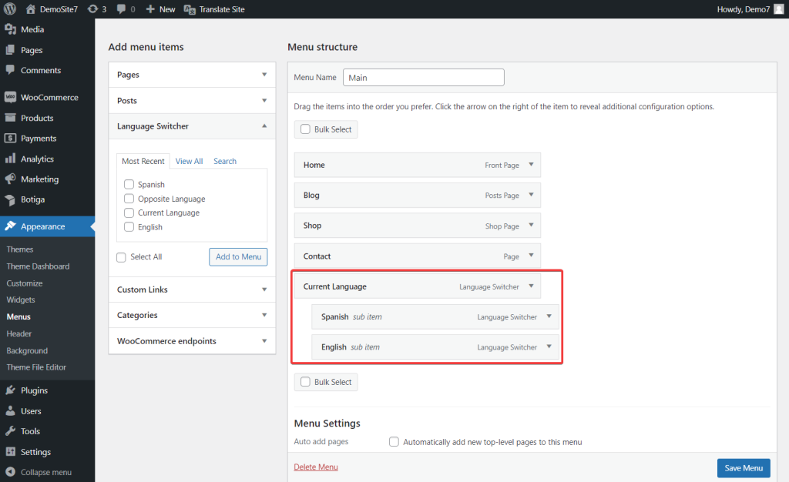Switch to the View All tab
The image size is (789, 482).
190,161
